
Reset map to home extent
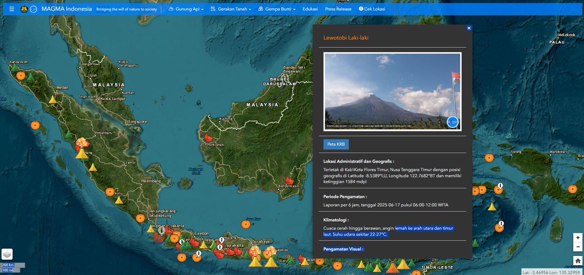pyautogui.click(x=578, y=261)
